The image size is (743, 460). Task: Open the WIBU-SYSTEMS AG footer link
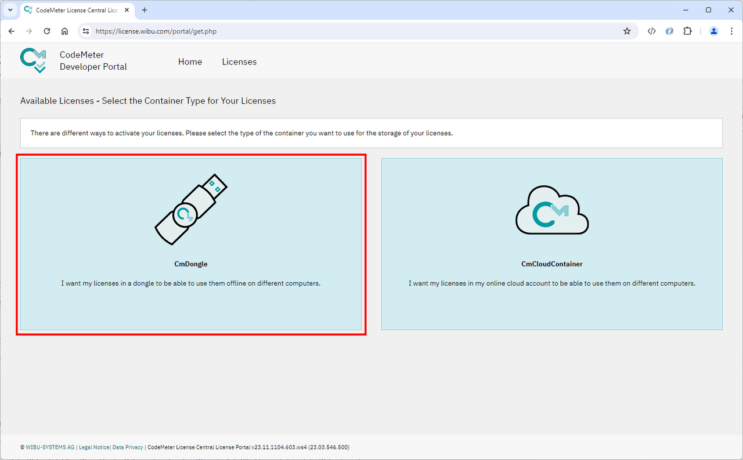50,447
